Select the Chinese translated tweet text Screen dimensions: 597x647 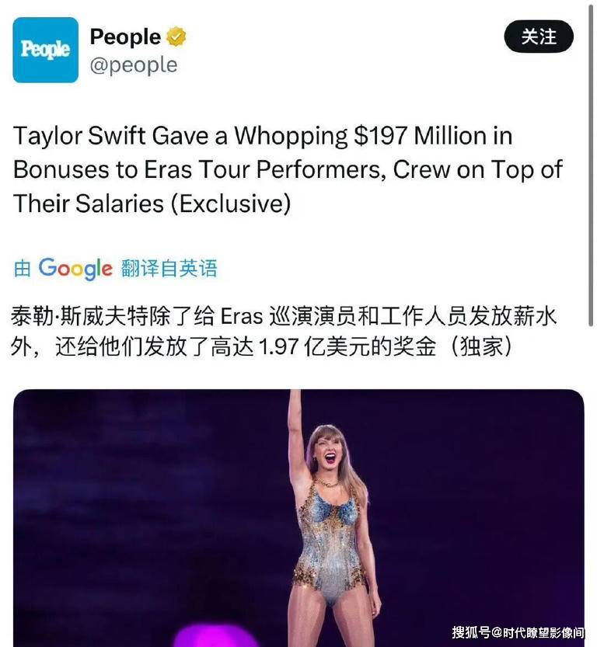pyautogui.click(x=283, y=332)
